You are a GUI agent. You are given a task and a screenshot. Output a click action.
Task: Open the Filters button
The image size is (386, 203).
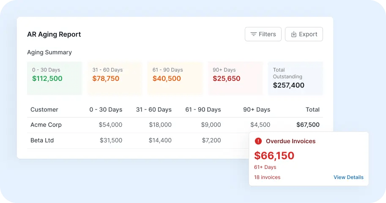coord(263,34)
